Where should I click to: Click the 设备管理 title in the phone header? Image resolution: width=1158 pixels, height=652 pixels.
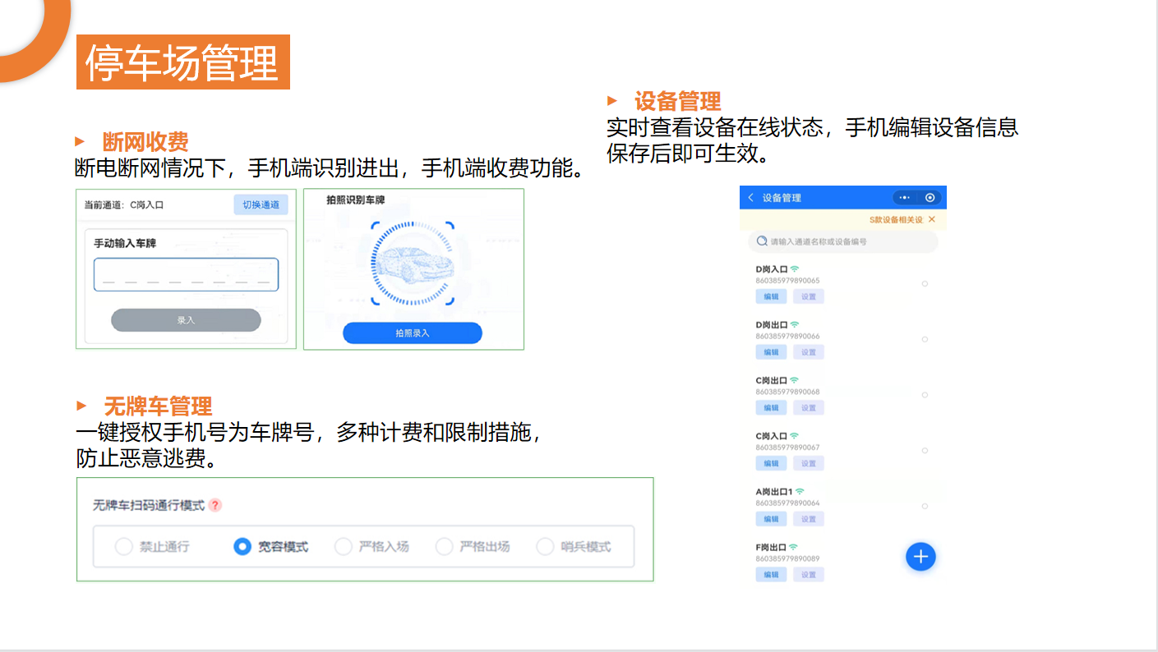pos(782,198)
